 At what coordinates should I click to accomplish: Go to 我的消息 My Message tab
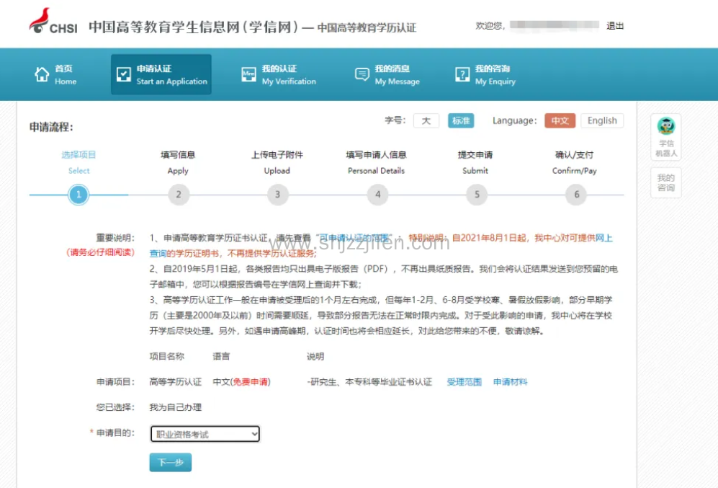[397, 75]
